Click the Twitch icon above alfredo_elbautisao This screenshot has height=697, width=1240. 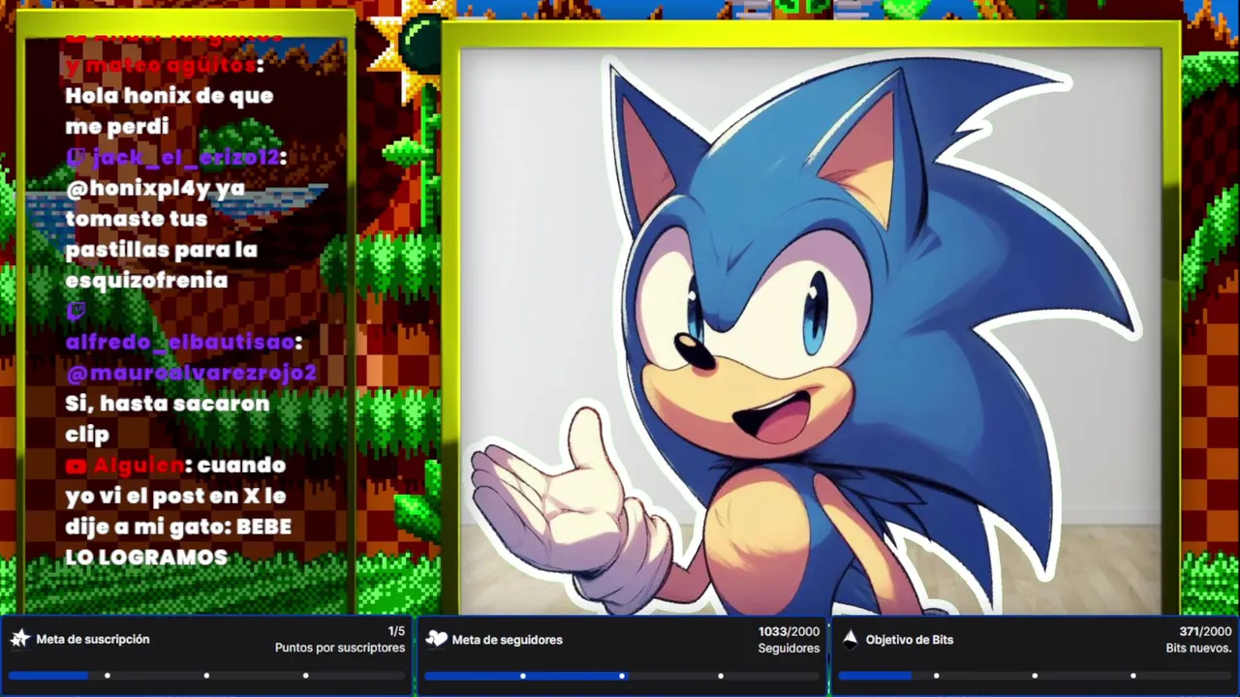[x=77, y=312]
